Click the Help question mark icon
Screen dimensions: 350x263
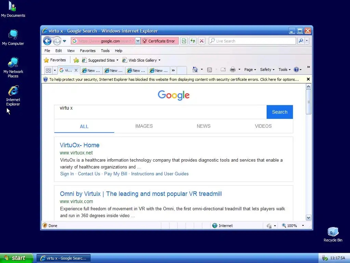coord(296,70)
